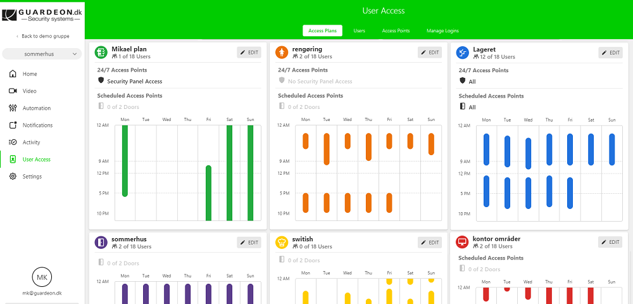The width and height of the screenshot is (633, 304).
Task: Open Settings label in sidebar
Action: (32, 177)
